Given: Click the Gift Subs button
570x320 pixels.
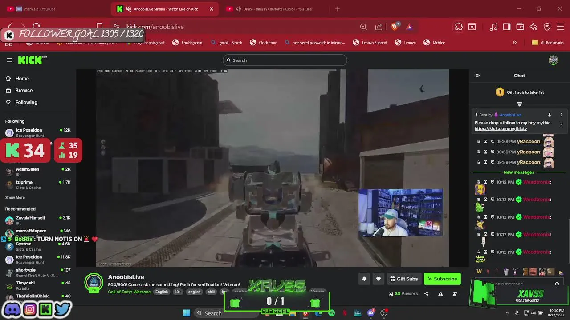Looking at the screenshot, I should (404, 279).
